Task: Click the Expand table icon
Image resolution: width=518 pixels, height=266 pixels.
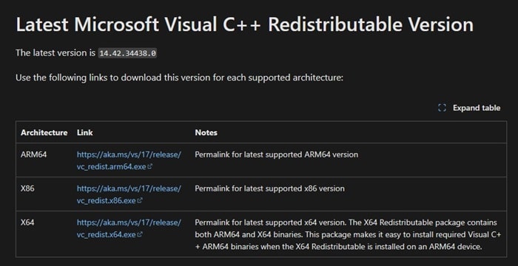Action: 442,108
